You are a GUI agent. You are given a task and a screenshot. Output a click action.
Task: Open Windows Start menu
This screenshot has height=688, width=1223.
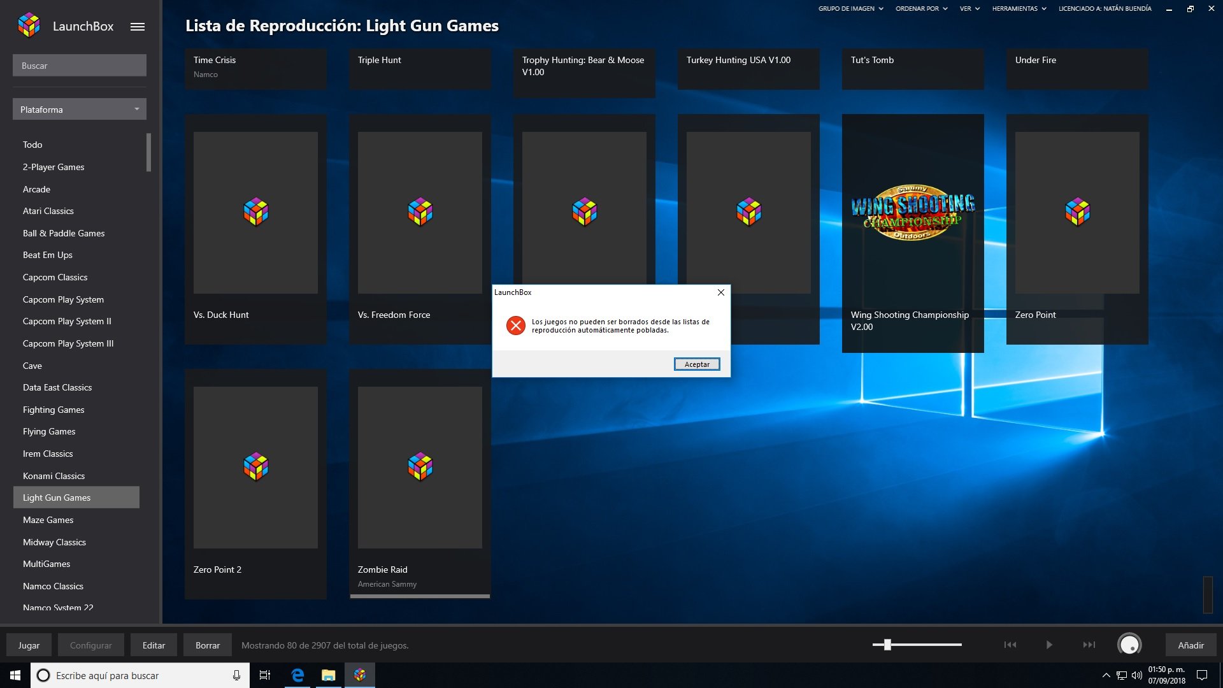[x=15, y=675]
